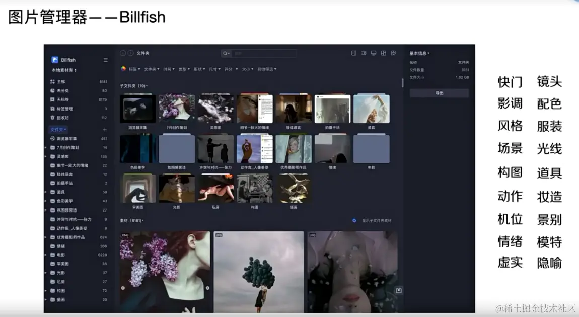Click the vertical scrollbar of folder view
The height and width of the screenshot is (317, 579).
[x=402, y=83]
